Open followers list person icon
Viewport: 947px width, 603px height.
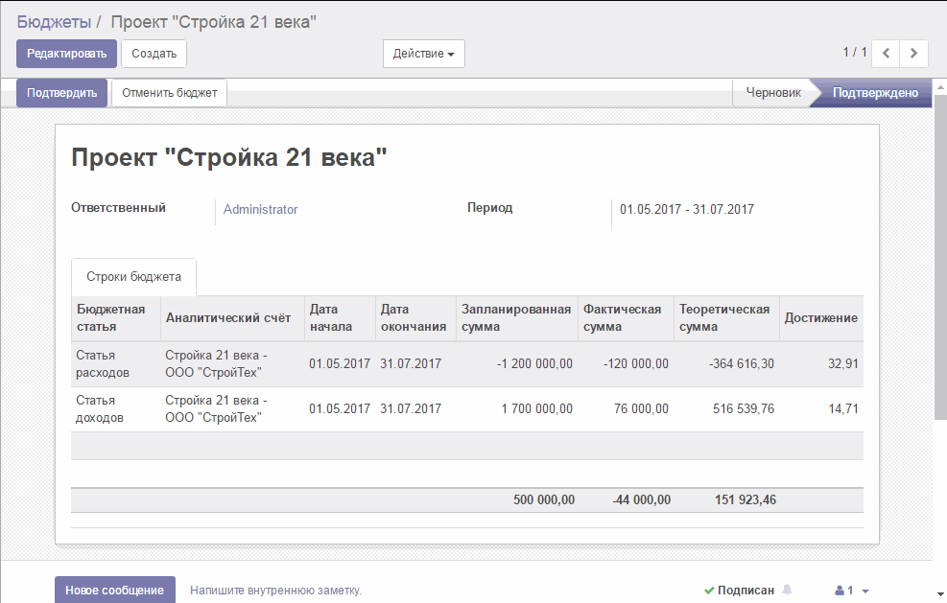[840, 591]
